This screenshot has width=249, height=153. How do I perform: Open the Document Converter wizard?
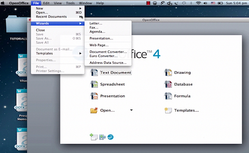108,52
